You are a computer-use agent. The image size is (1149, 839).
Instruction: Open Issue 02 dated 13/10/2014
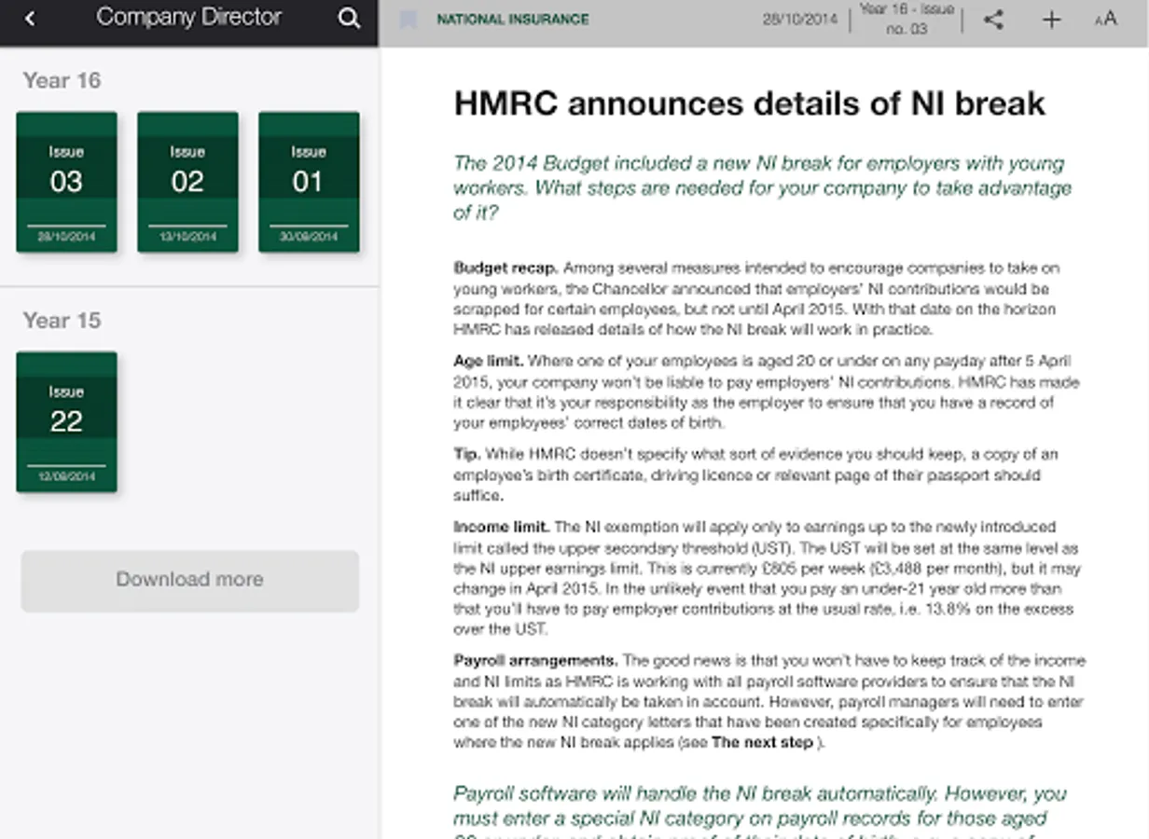[187, 182]
